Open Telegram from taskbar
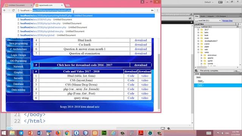The height and width of the screenshot is (136, 242). (x=21, y=133)
